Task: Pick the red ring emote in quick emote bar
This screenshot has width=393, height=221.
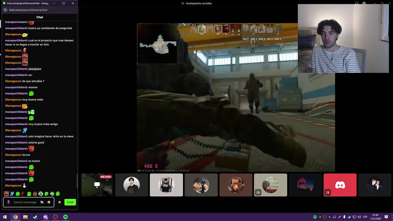Action: 23,194
